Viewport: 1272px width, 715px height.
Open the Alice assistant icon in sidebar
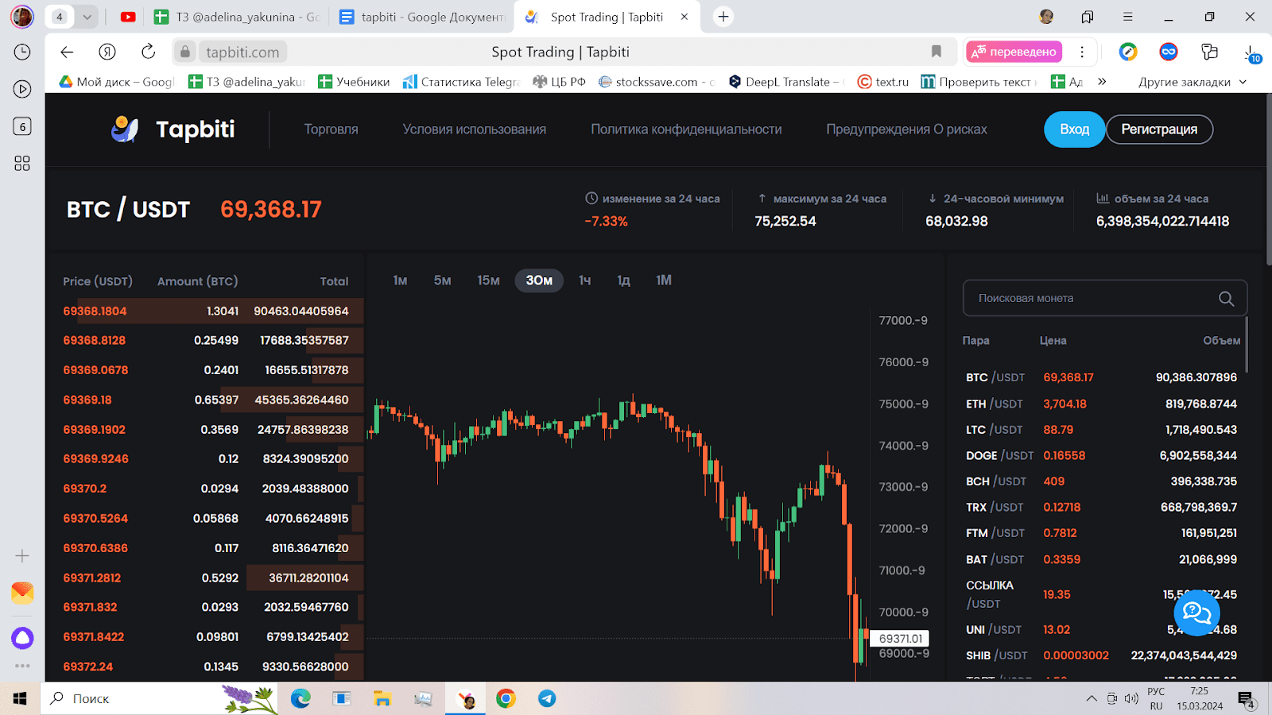pos(22,637)
